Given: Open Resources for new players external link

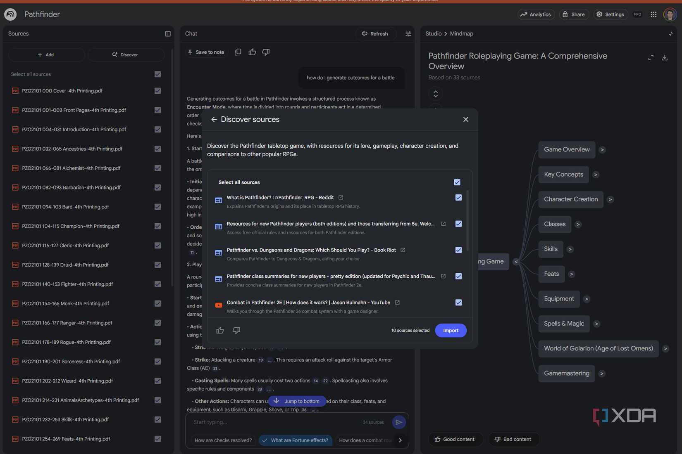Looking at the screenshot, I should (x=443, y=224).
